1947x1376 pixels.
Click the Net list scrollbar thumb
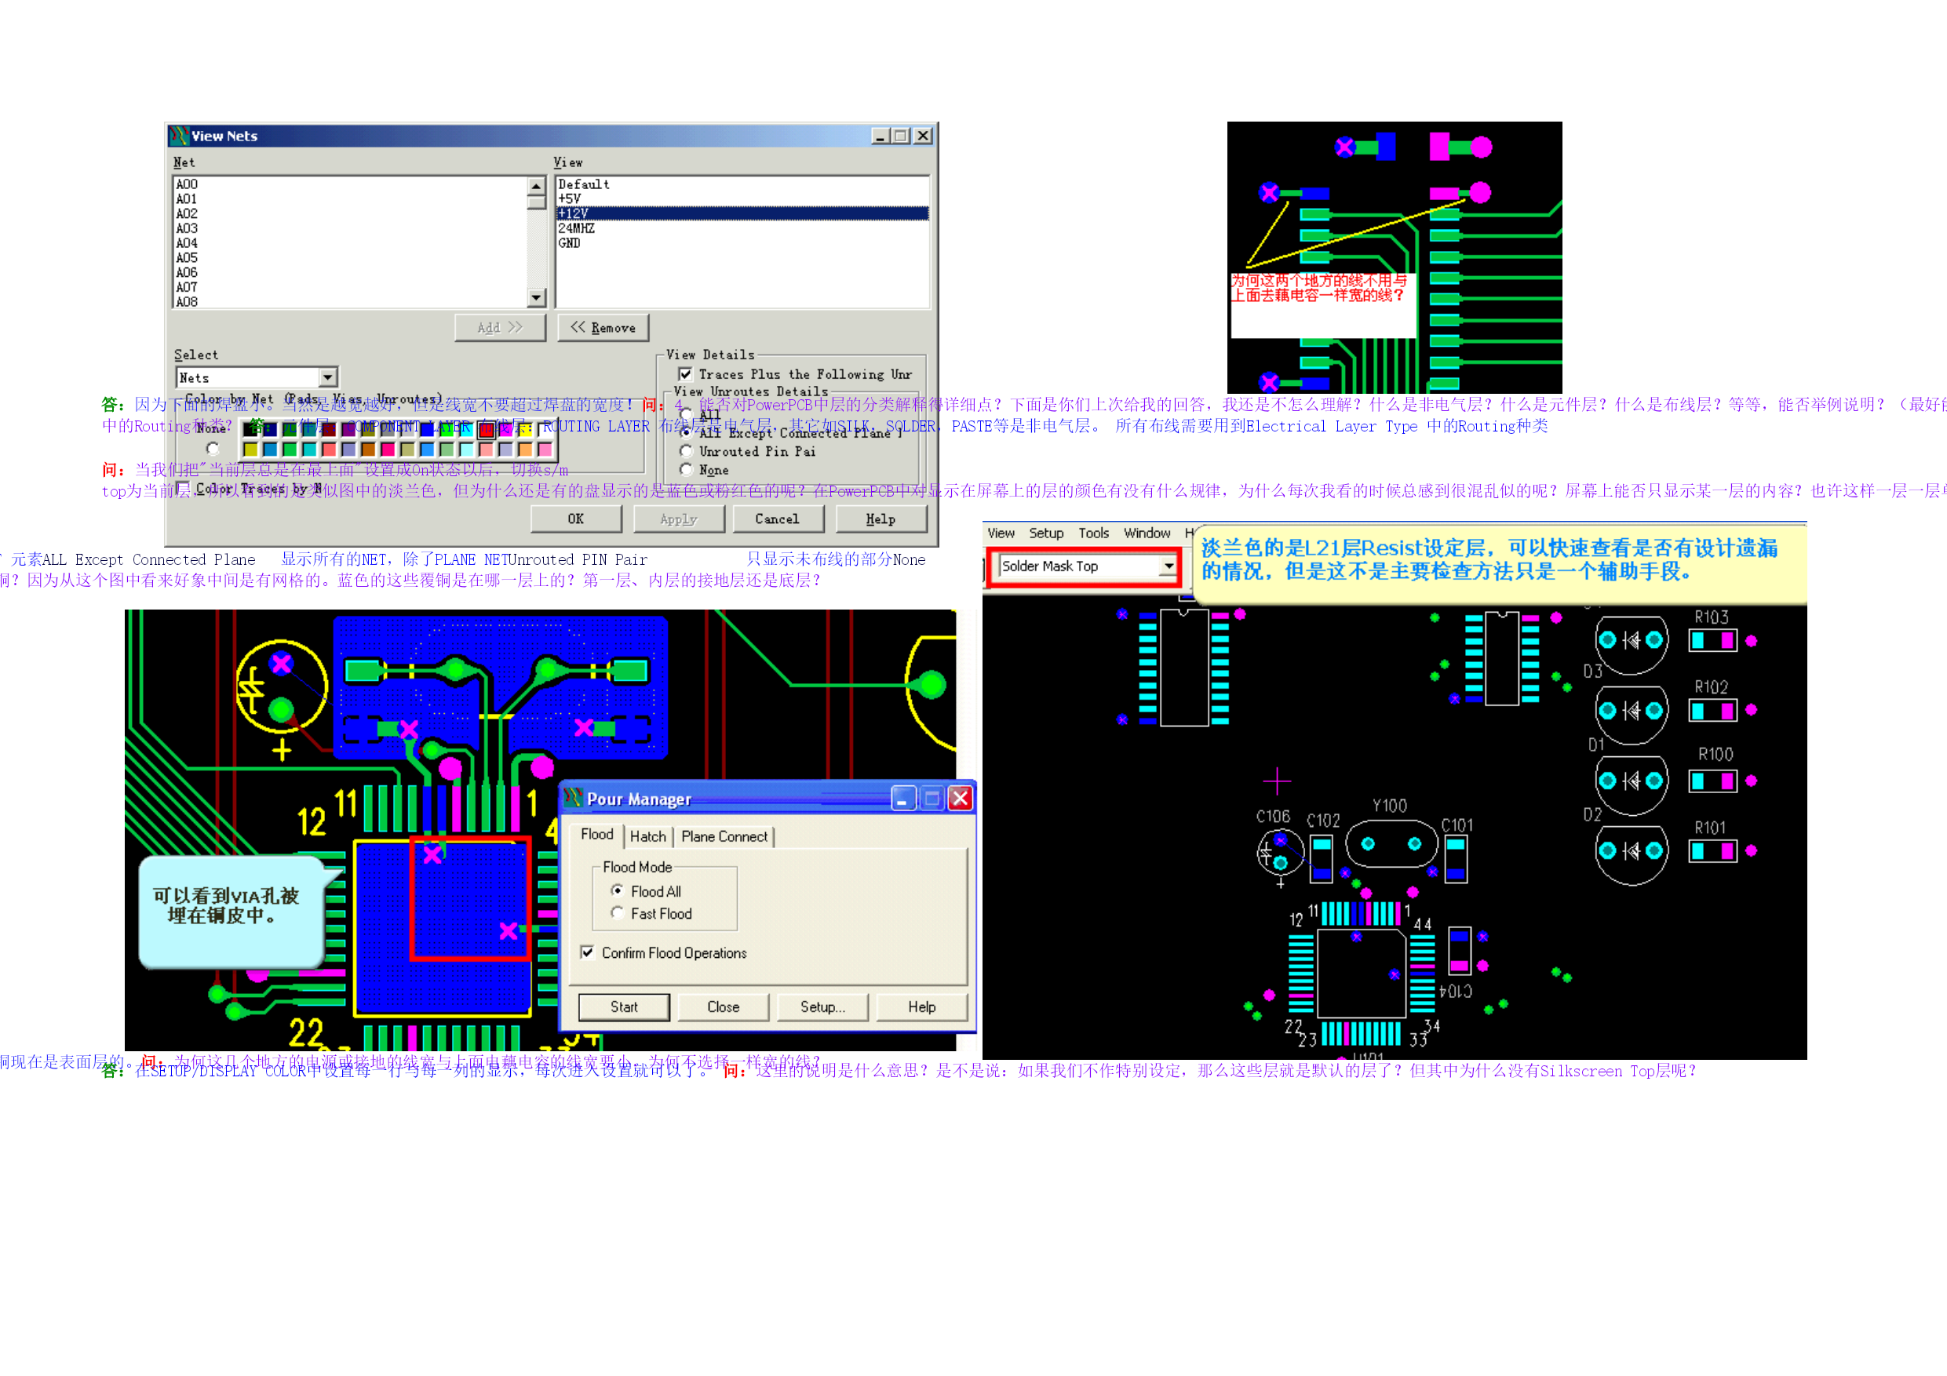(536, 202)
